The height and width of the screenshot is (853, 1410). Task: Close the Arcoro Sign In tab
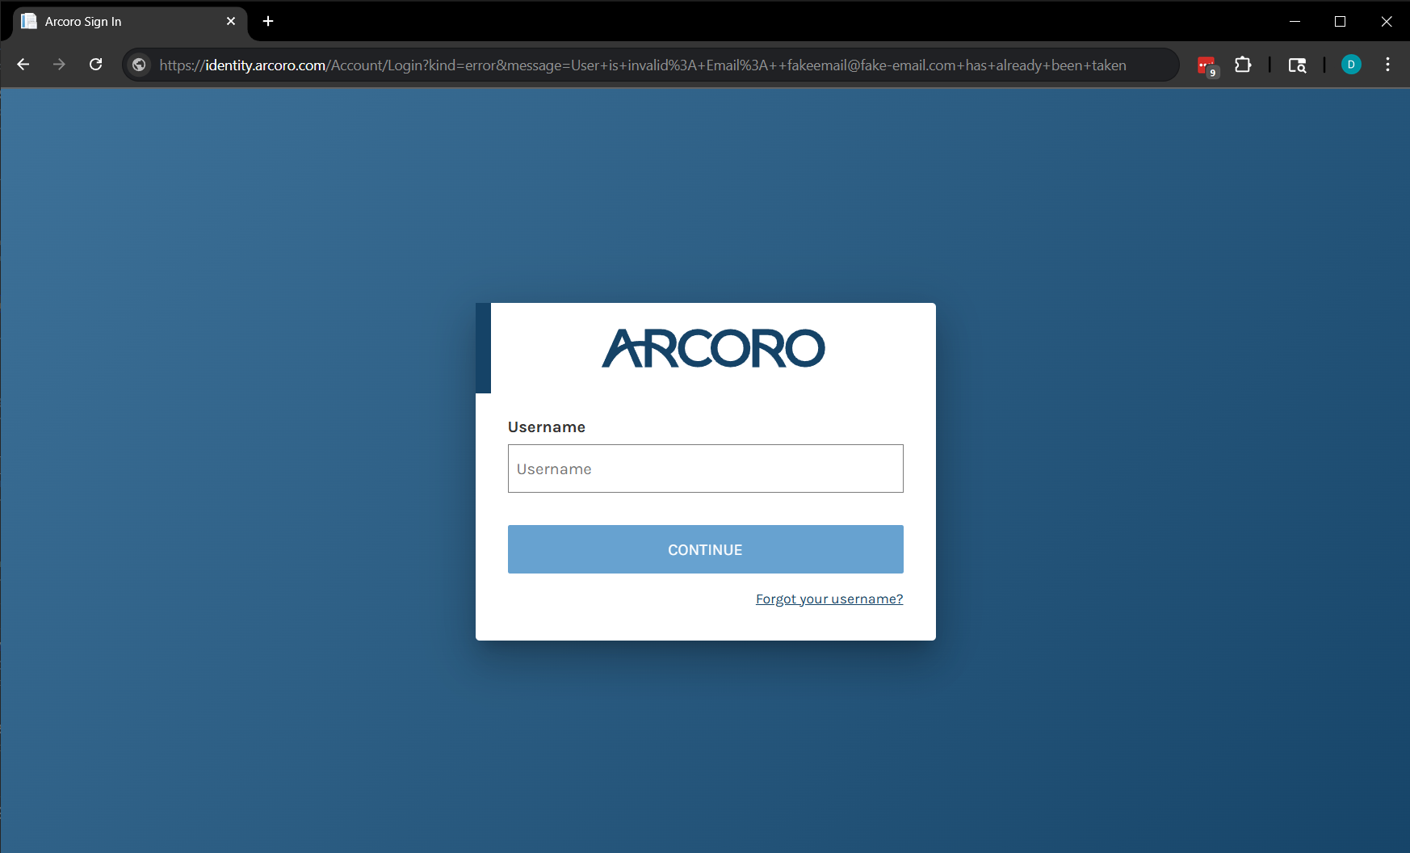(x=231, y=21)
